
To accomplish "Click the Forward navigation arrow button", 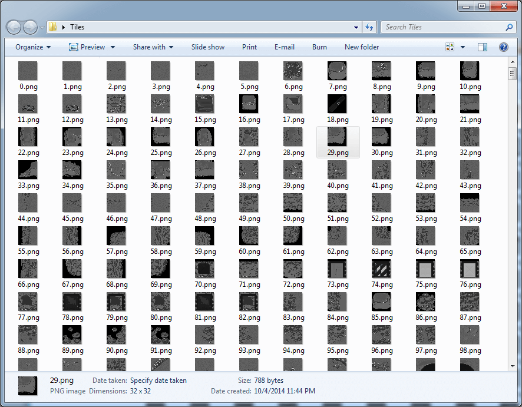I will pyautogui.click(x=30, y=27).
